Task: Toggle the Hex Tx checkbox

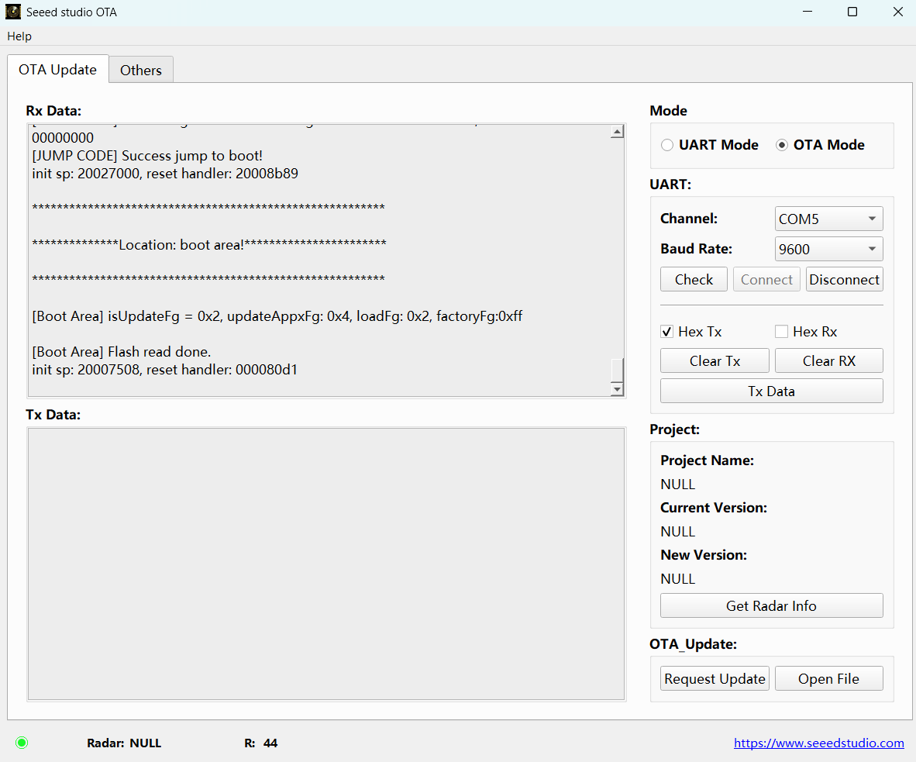Action: coord(666,332)
